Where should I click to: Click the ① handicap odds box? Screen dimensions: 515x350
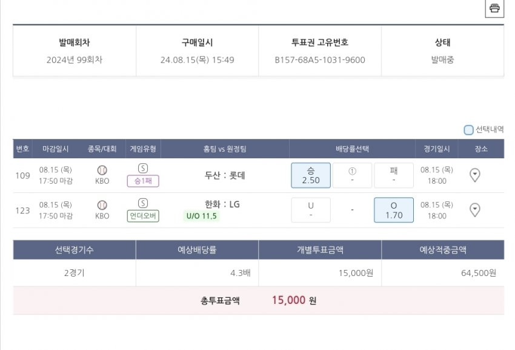coord(352,175)
